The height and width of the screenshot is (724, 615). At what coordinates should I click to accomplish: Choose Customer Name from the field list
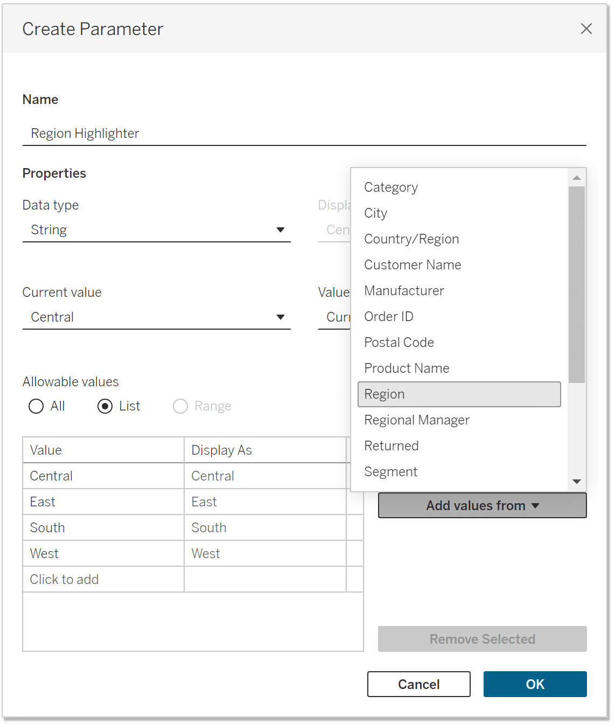459,265
